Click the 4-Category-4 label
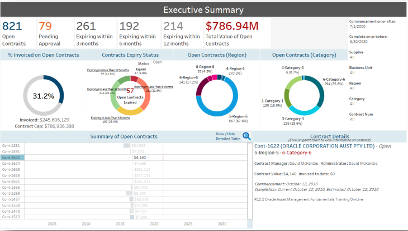The image size is (408, 231). (x=292, y=68)
